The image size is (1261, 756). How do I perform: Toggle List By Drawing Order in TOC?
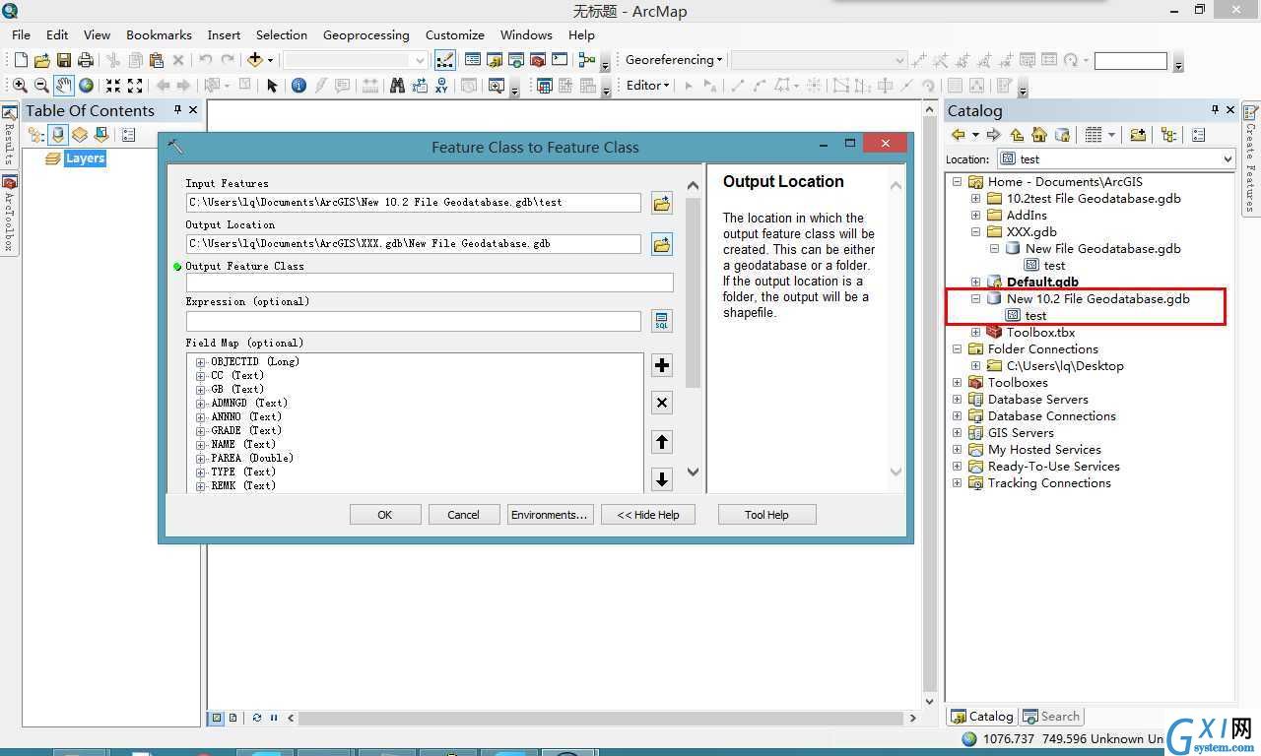click(36, 135)
